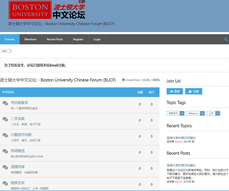Open the Login menu item
The width and height of the screenshot is (229, 191).
click(97, 39)
